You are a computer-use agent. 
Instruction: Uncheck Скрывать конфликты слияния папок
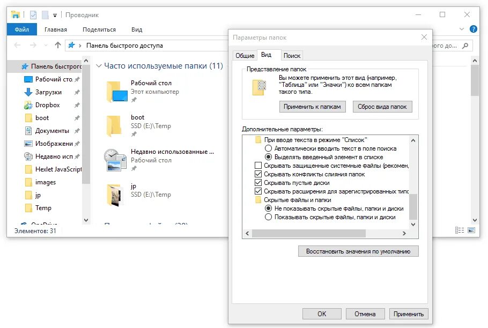(x=258, y=174)
